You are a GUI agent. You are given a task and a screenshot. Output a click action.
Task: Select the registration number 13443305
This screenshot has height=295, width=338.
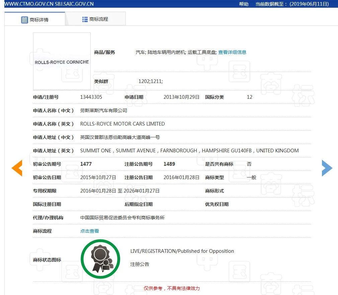click(91, 97)
